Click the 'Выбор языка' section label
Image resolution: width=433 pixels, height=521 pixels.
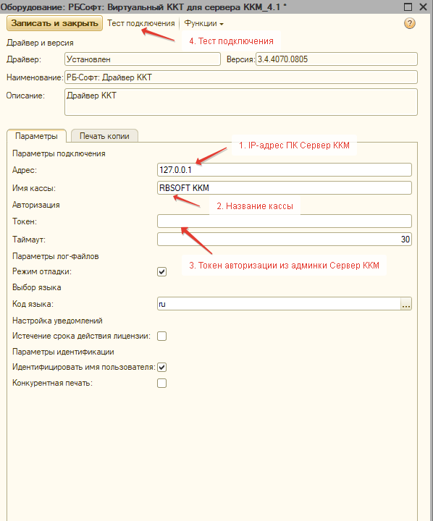coord(37,287)
